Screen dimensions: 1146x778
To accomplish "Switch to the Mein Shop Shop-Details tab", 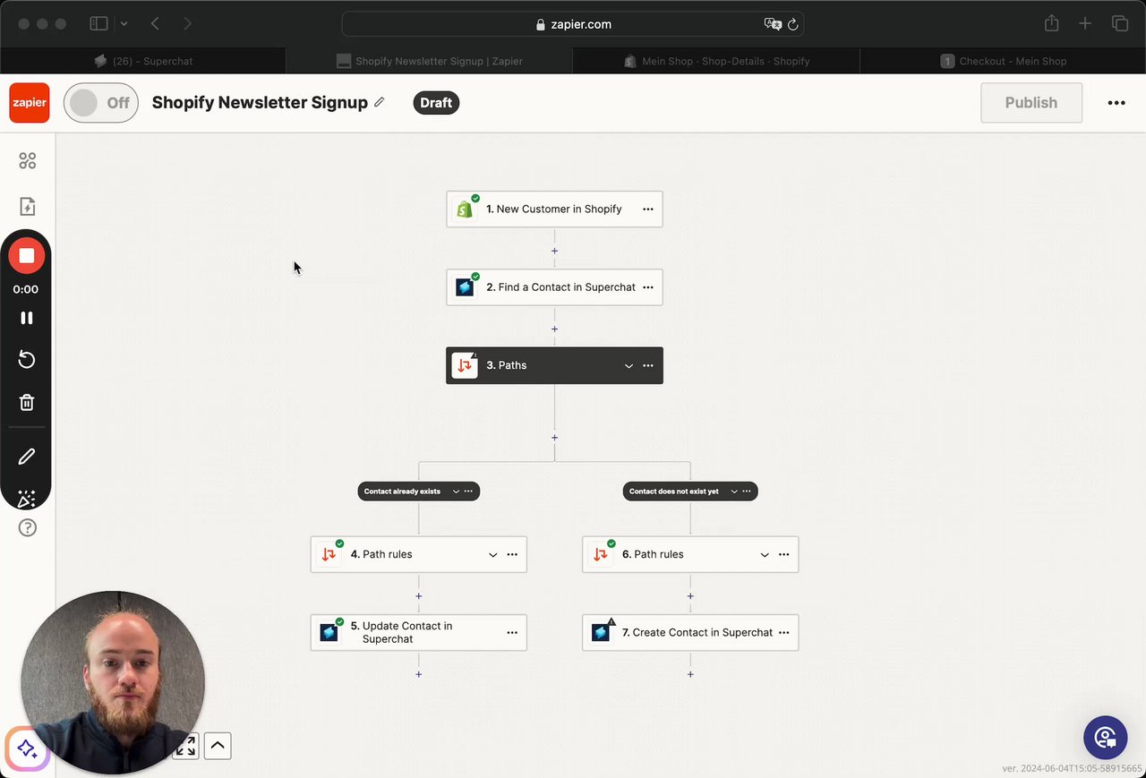I will (716, 61).
